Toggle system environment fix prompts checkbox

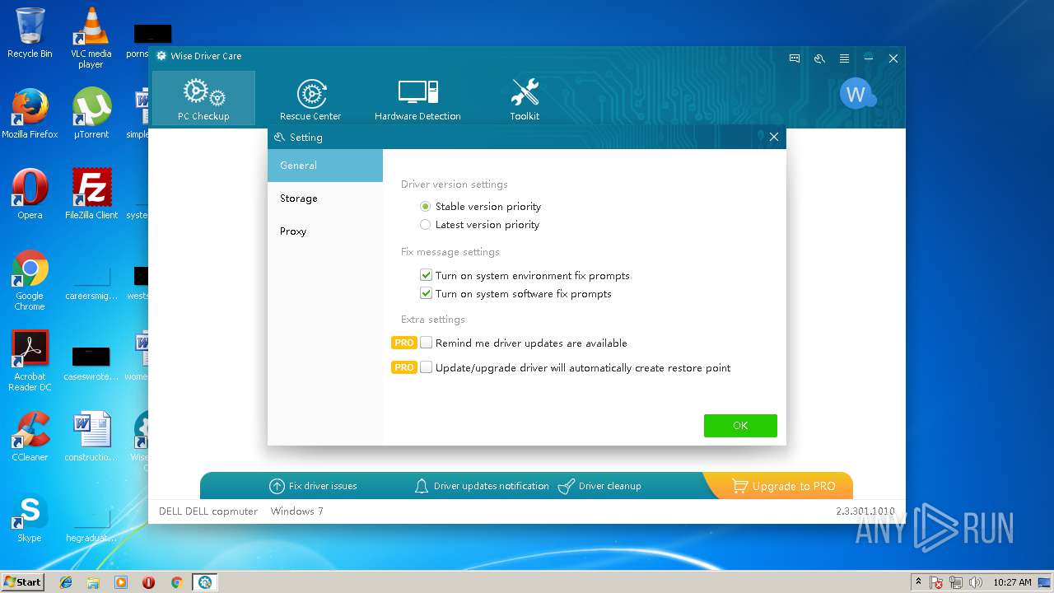(426, 275)
